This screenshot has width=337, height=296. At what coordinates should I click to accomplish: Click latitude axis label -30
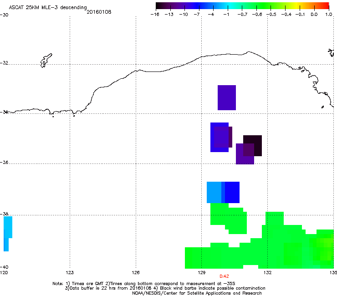point(4,15)
